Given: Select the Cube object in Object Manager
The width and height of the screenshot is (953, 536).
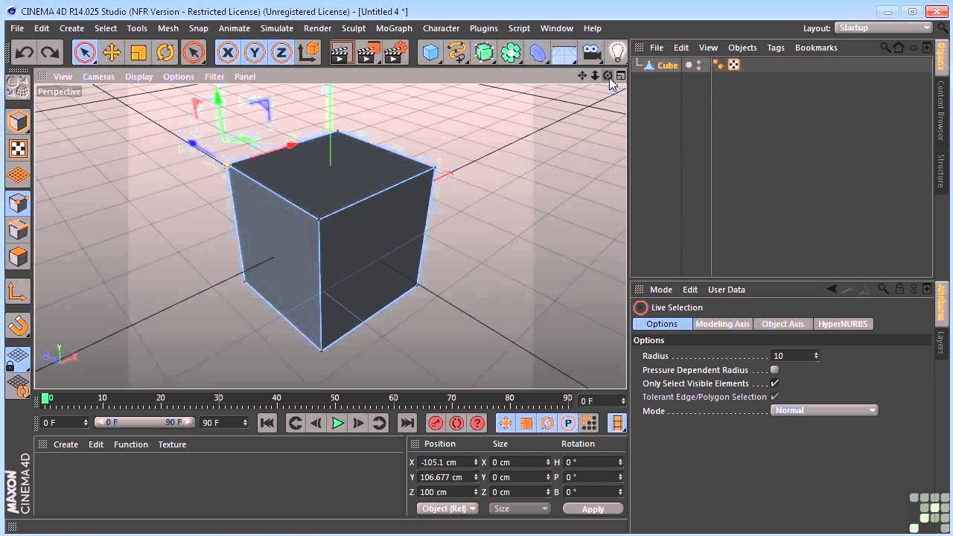Looking at the screenshot, I should click(667, 66).
